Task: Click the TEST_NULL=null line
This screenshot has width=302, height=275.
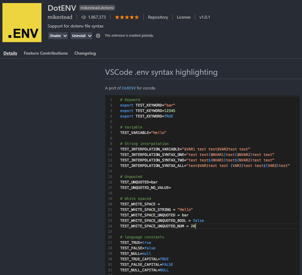Action: [x=135, y=253]
